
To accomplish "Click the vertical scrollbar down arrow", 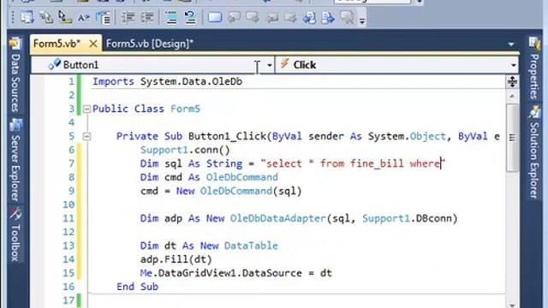I will tap(512, 305).
